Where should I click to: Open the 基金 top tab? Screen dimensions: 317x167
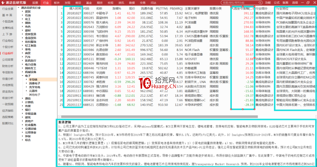[x=89, y=3]
